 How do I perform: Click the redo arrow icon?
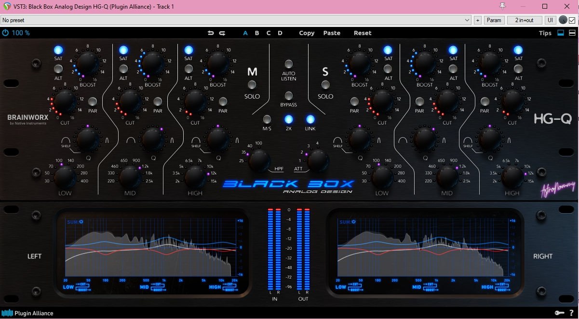(222, 33)
